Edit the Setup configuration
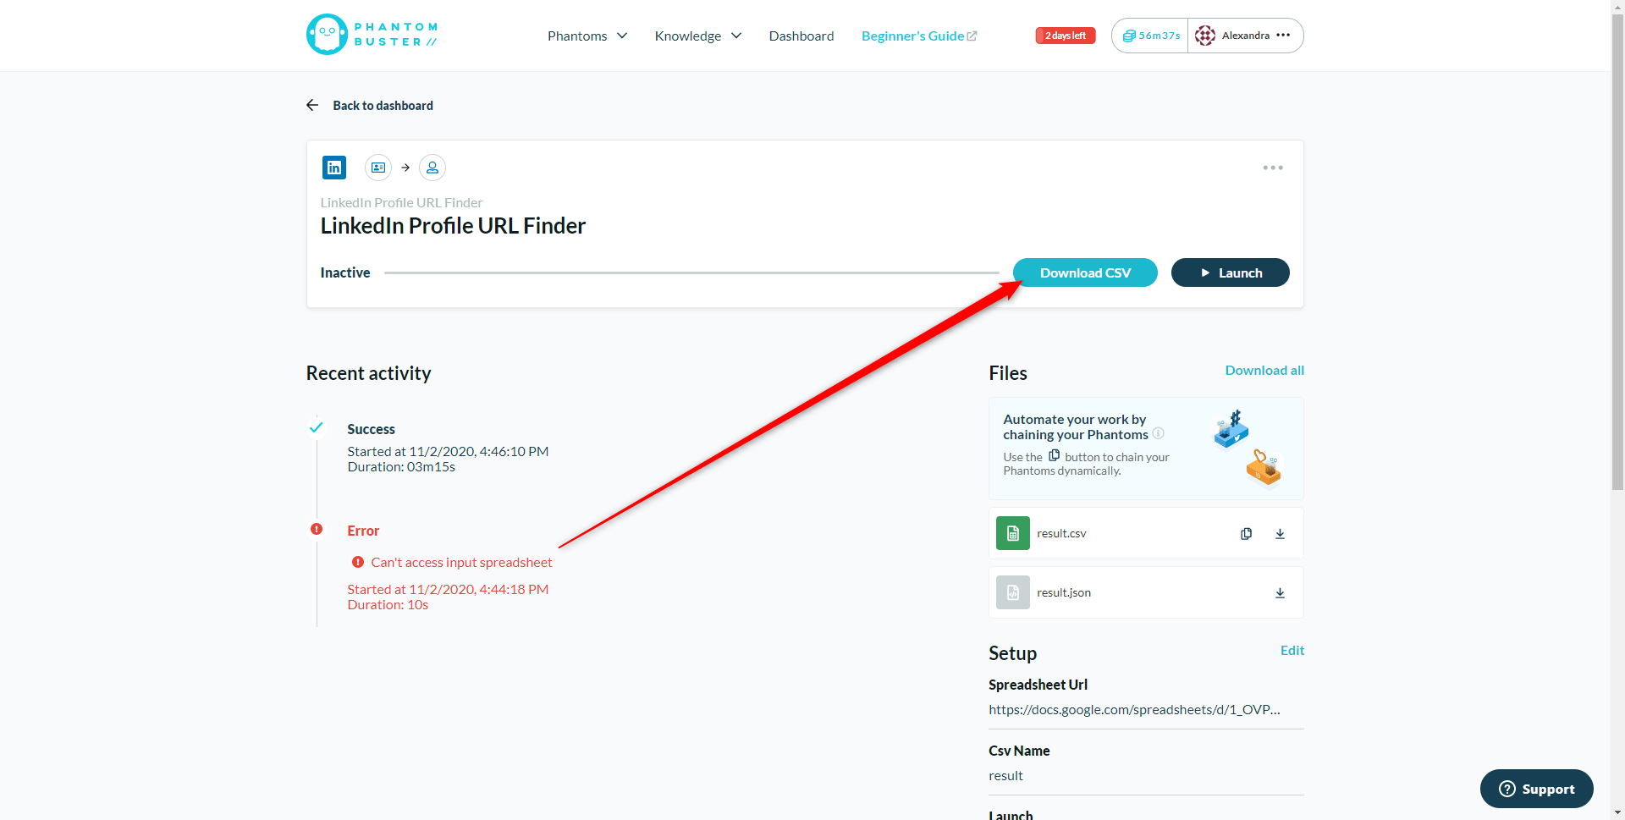This screenshot has height=820, width=1625. click(x=1292, y=650)
